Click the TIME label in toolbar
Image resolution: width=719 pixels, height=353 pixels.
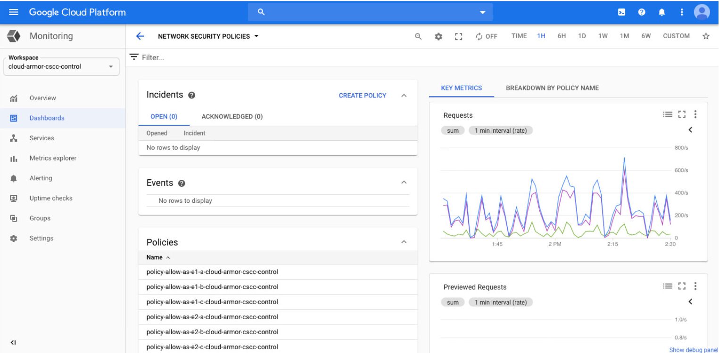pos(519,36)
